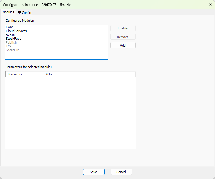
Task: Cancel the configuration dialog
Action: 121,172
